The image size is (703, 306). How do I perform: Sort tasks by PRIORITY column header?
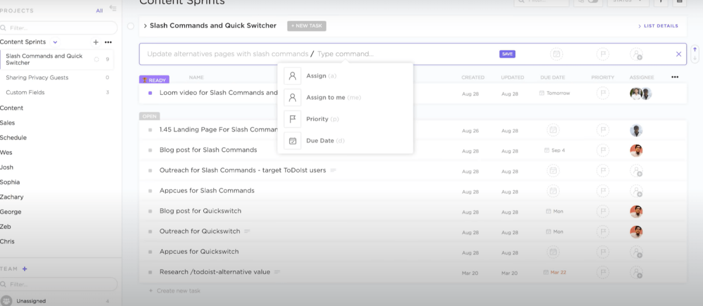[603, 78]
